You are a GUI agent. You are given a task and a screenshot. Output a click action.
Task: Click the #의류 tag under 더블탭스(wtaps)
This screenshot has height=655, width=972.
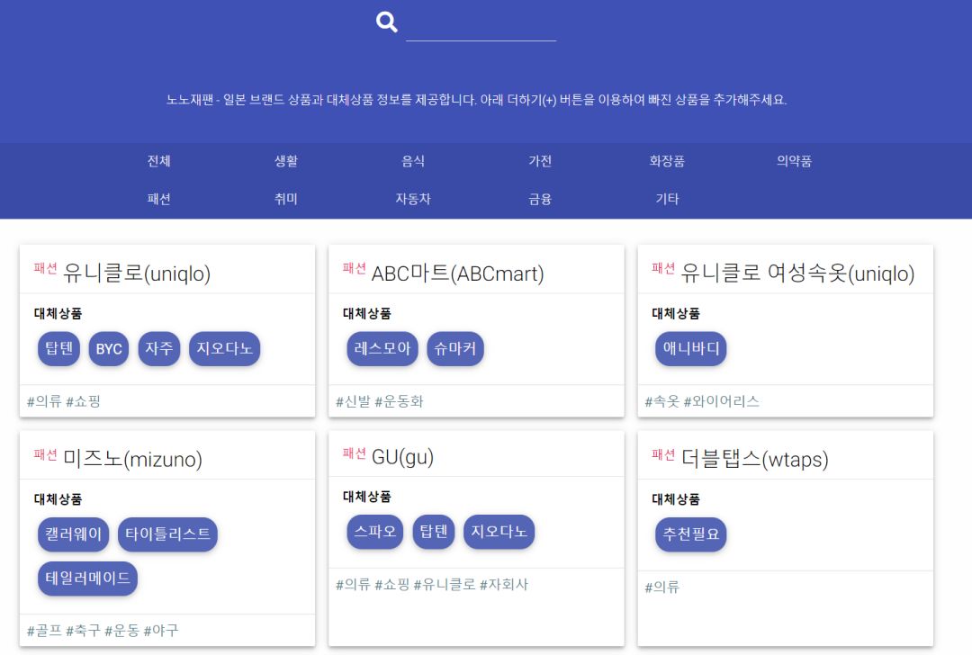pyautogui.click(x=662, y=588)
